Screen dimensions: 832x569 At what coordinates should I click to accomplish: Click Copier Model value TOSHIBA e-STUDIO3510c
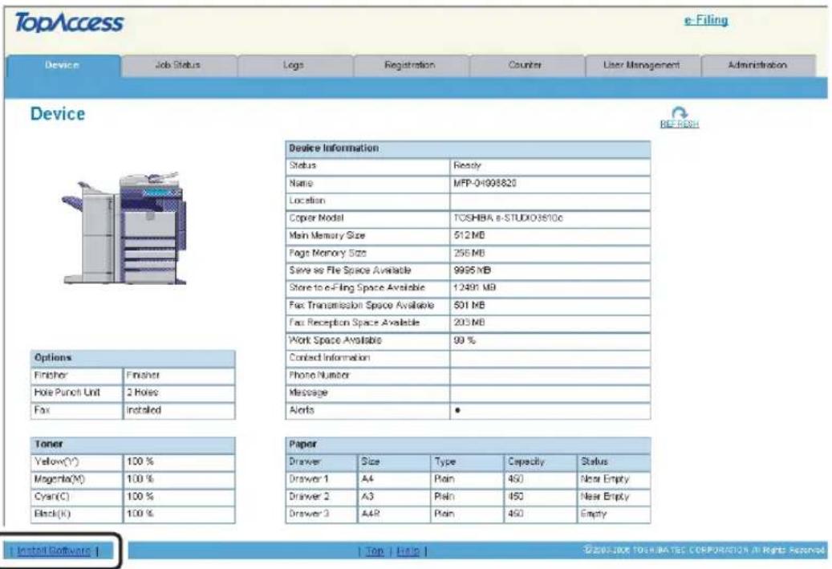click(x=508, y=218)
